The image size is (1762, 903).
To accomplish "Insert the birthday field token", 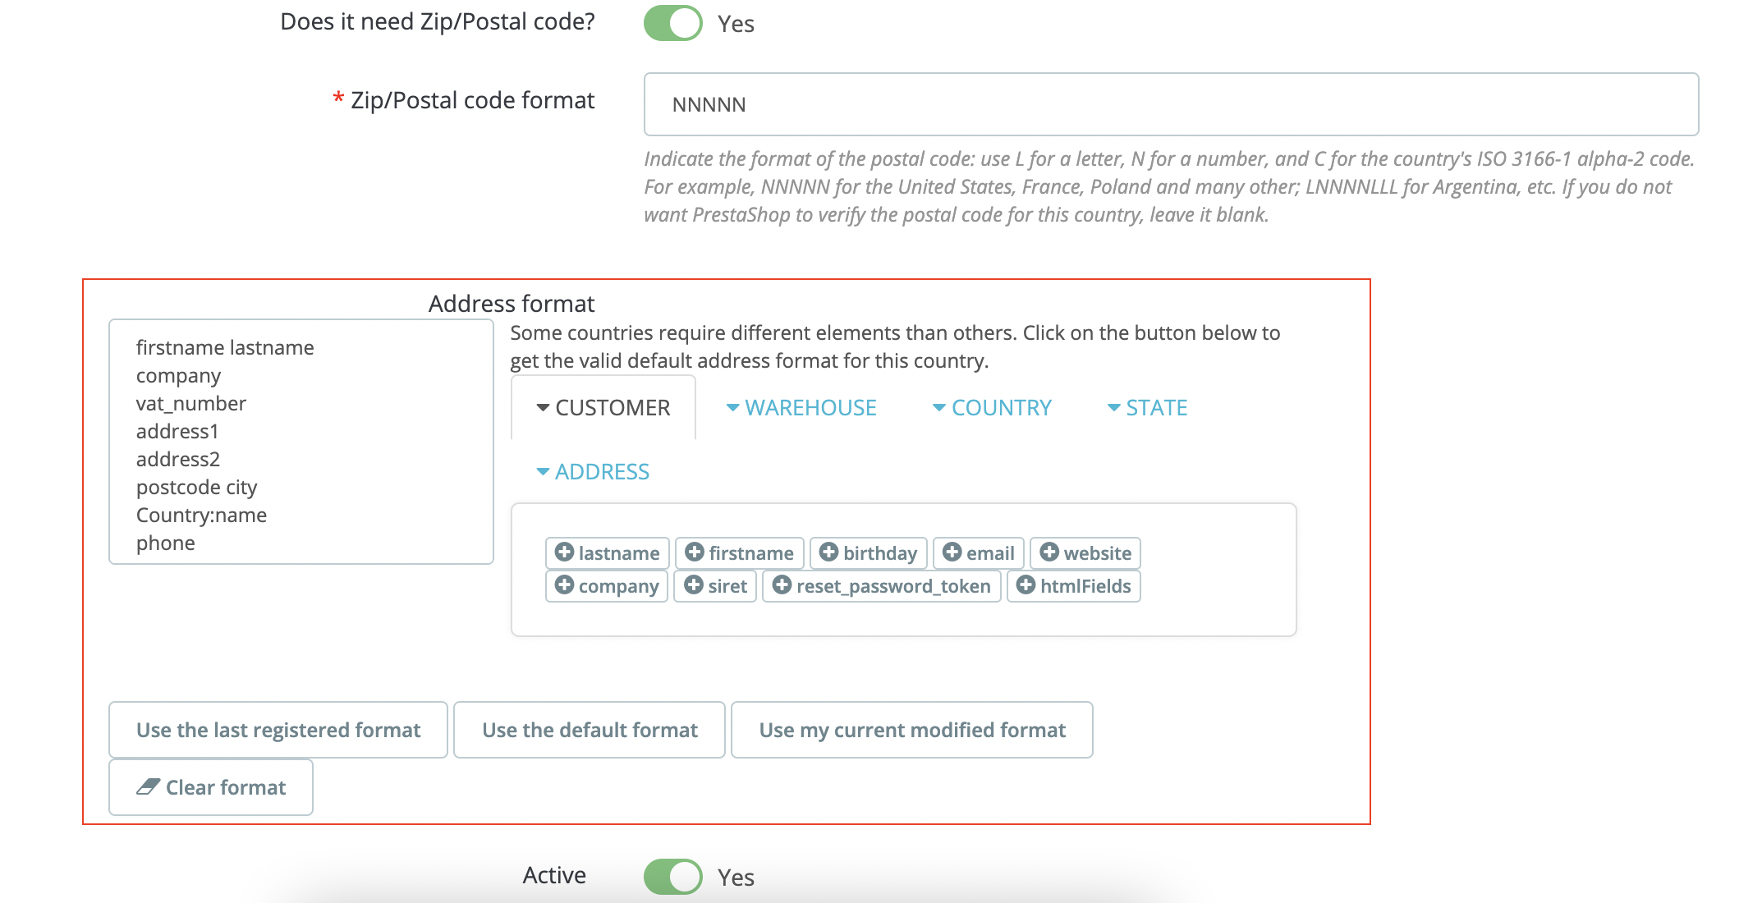I will [867, 552].
